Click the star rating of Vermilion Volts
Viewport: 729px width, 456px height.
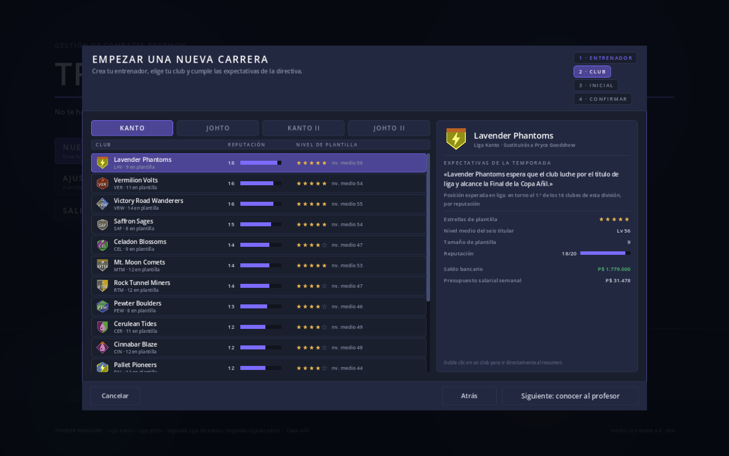312,184
